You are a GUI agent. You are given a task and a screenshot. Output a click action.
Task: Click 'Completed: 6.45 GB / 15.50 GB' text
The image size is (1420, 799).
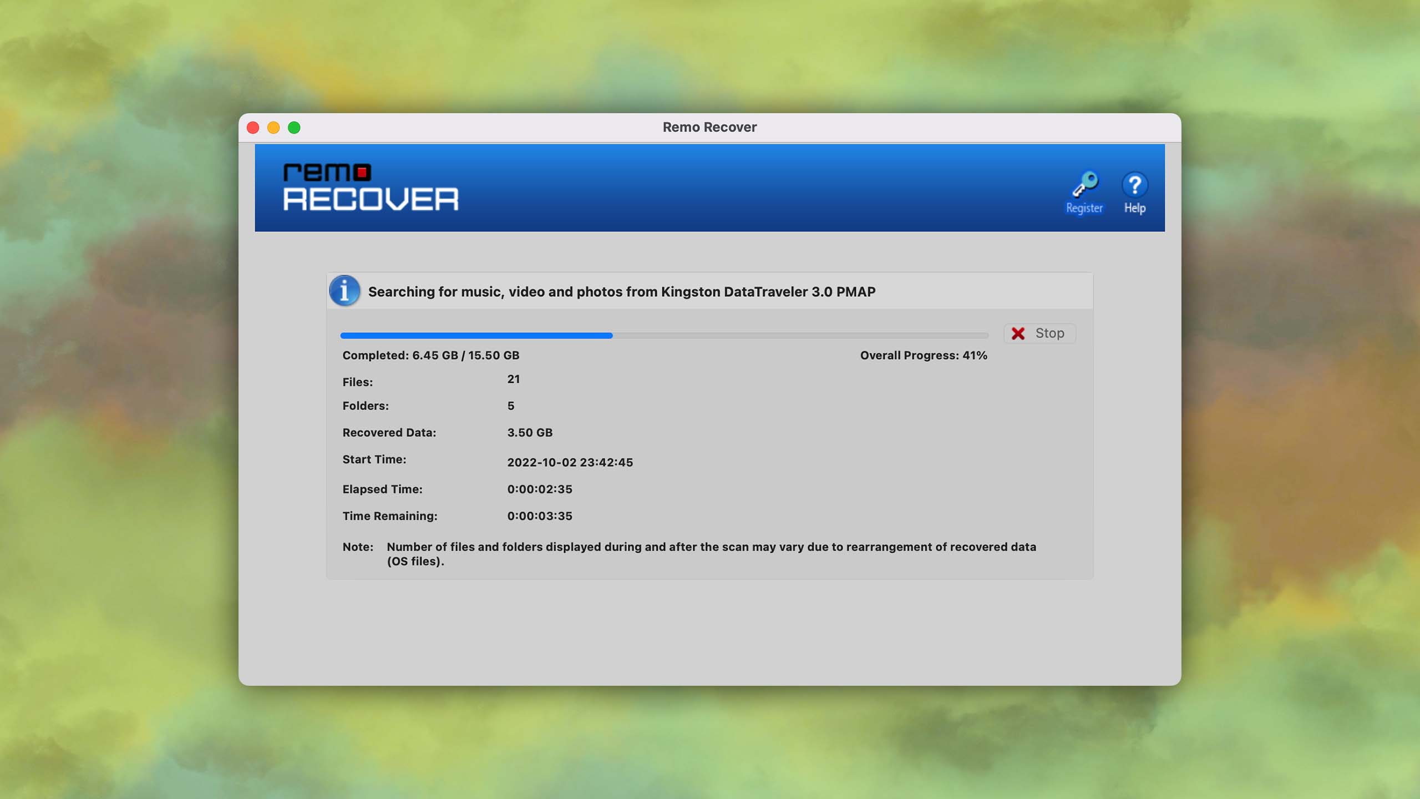(x=431, y=355)
